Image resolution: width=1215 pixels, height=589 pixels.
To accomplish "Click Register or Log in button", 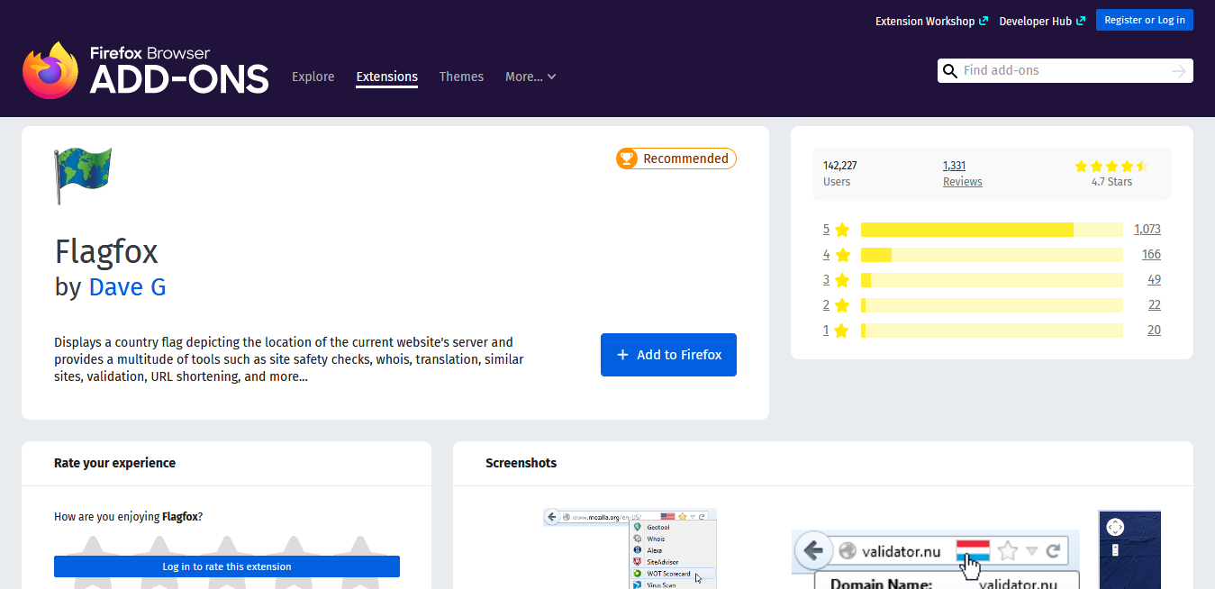I will click(1145, 20).
